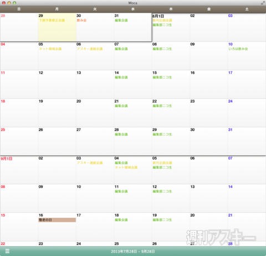The image size is (266, 256).
Task: Select Saturday August 03 date number
Action: point(231,16)
